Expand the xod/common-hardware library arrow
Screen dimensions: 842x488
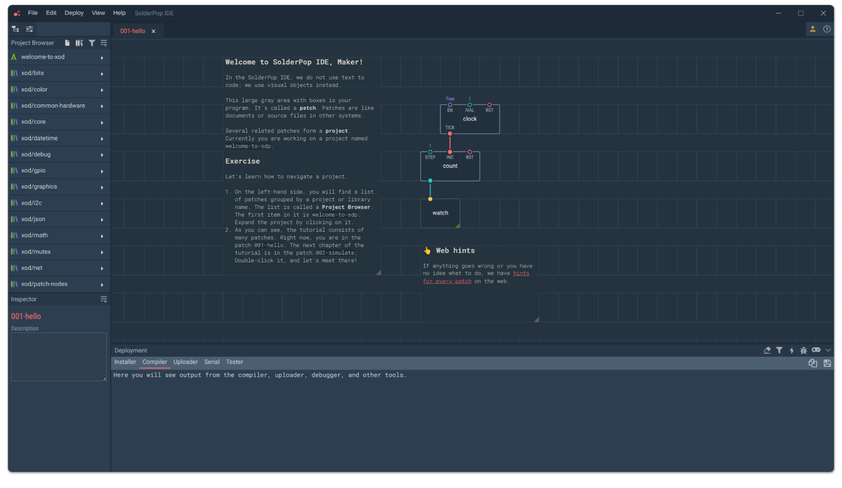click(x=102, y=107)
